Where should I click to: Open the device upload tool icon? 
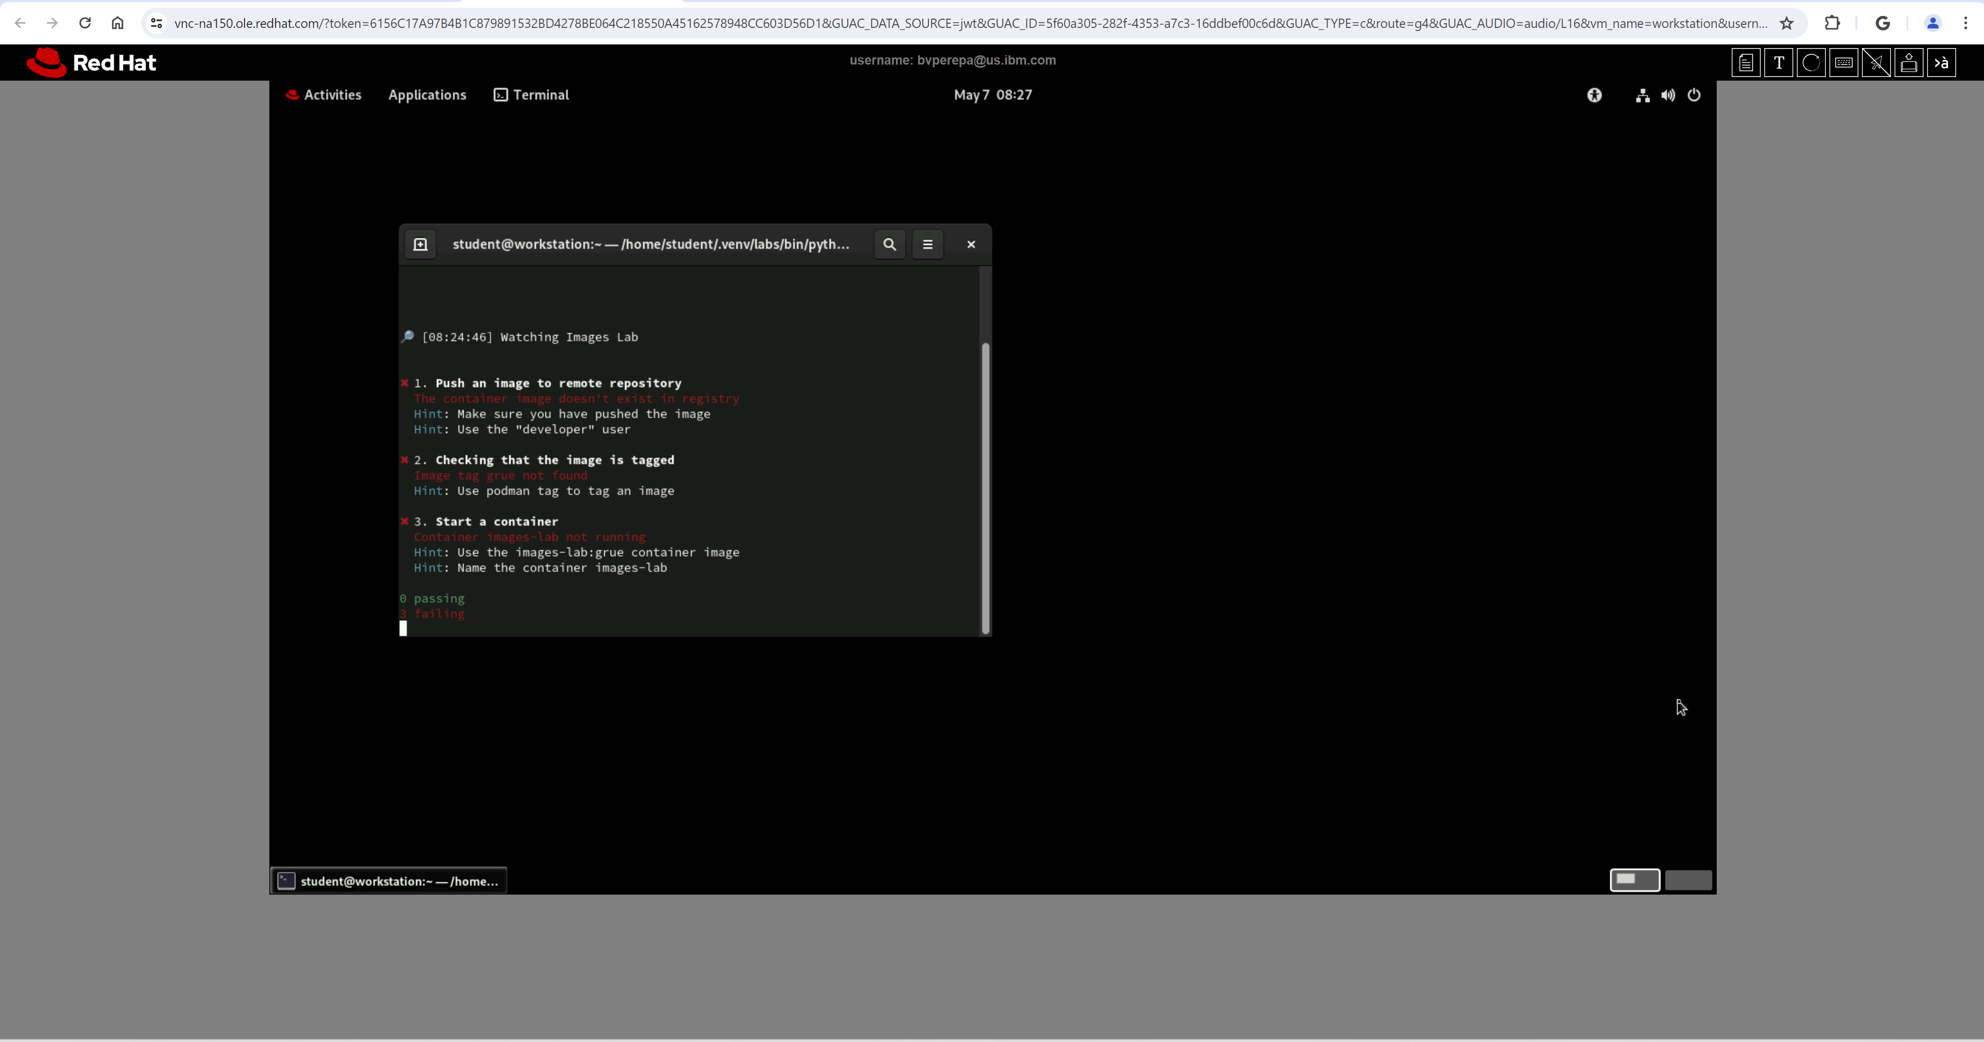1909,63
